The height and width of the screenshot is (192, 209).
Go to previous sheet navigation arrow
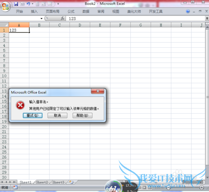tap(6, 182)
